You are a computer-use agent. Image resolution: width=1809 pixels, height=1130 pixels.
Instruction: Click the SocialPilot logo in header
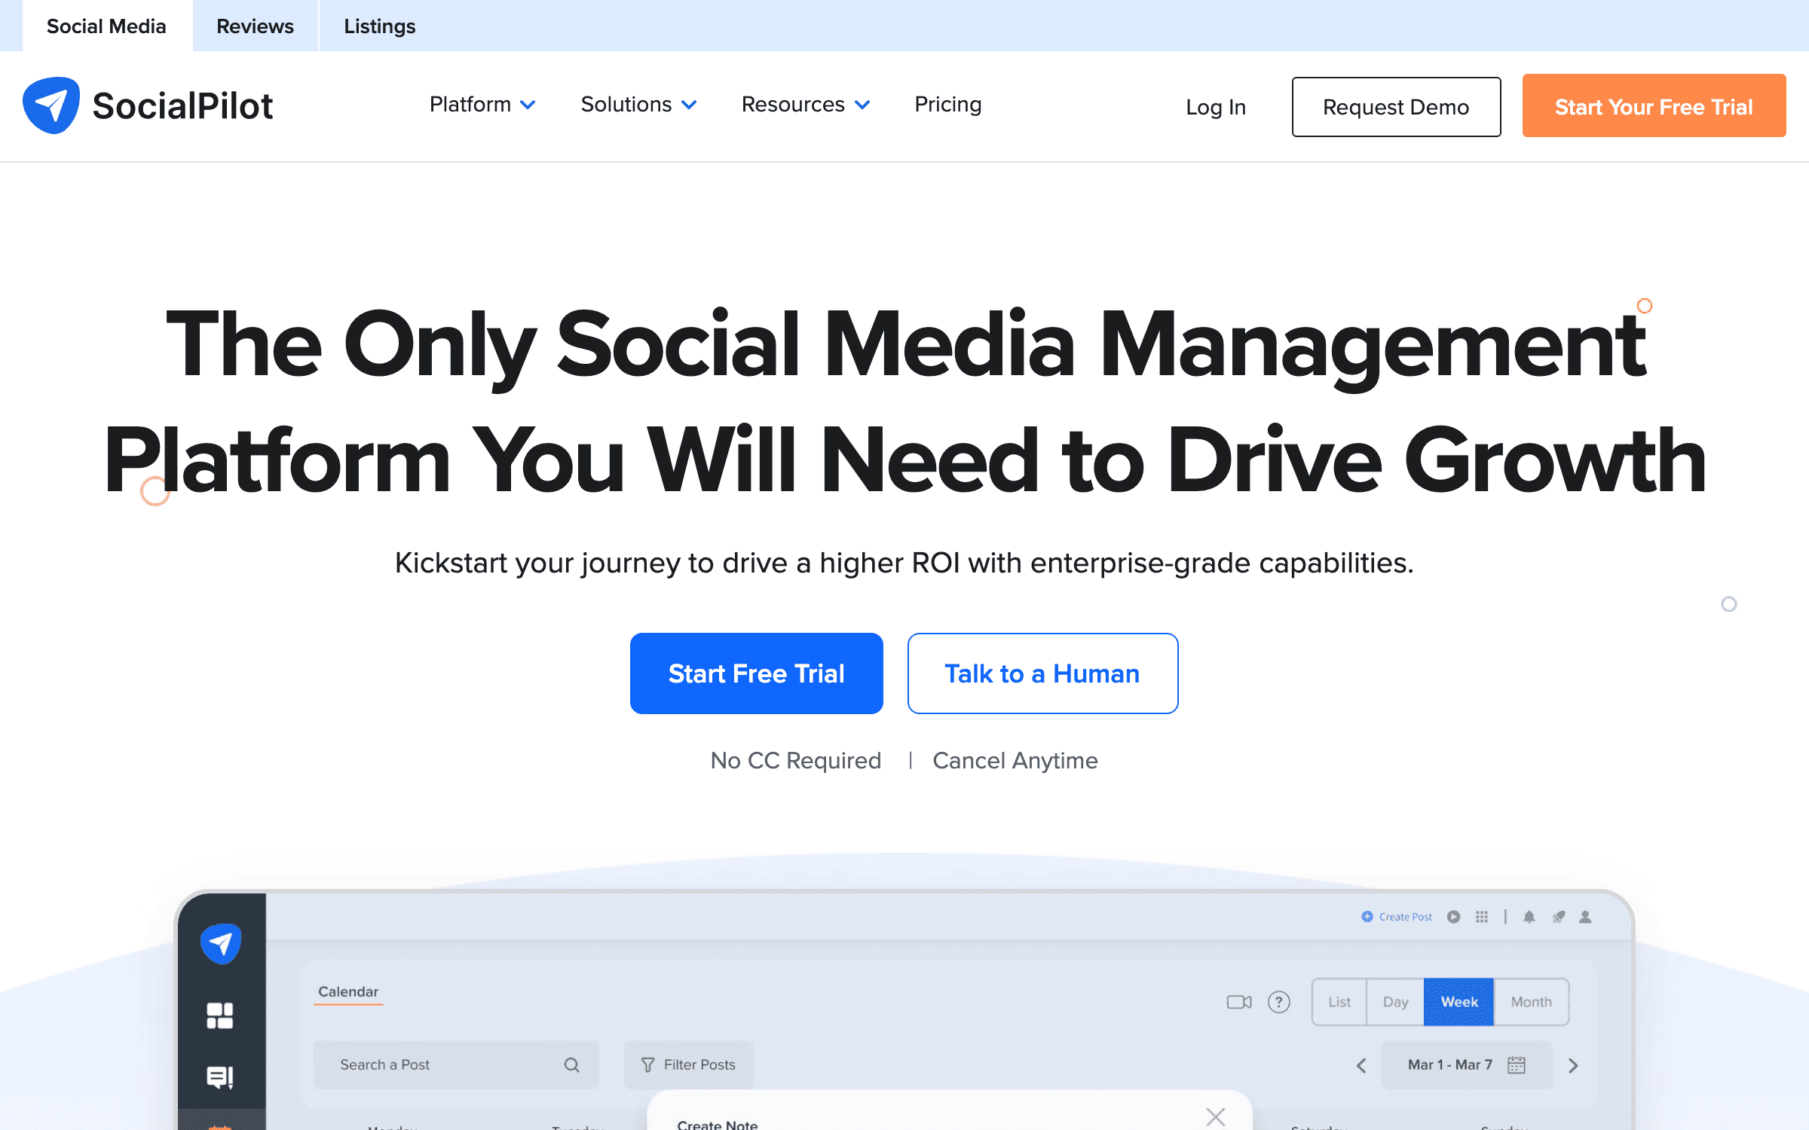click(x=148, y=105)
